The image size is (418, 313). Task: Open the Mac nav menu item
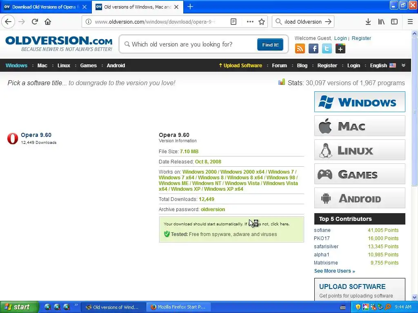click(42, 66)
